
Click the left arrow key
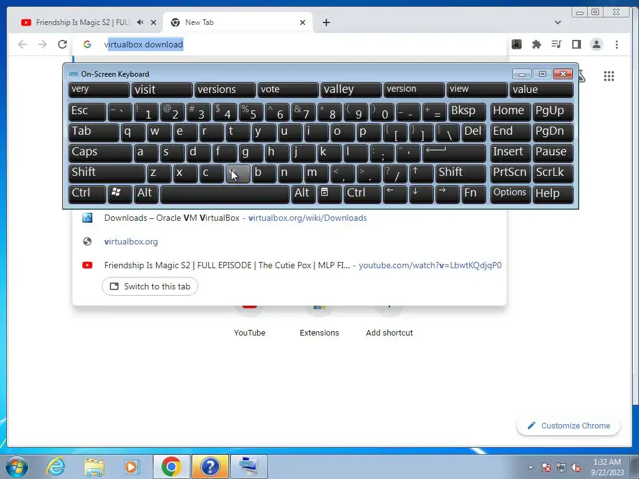pos(395,195)
